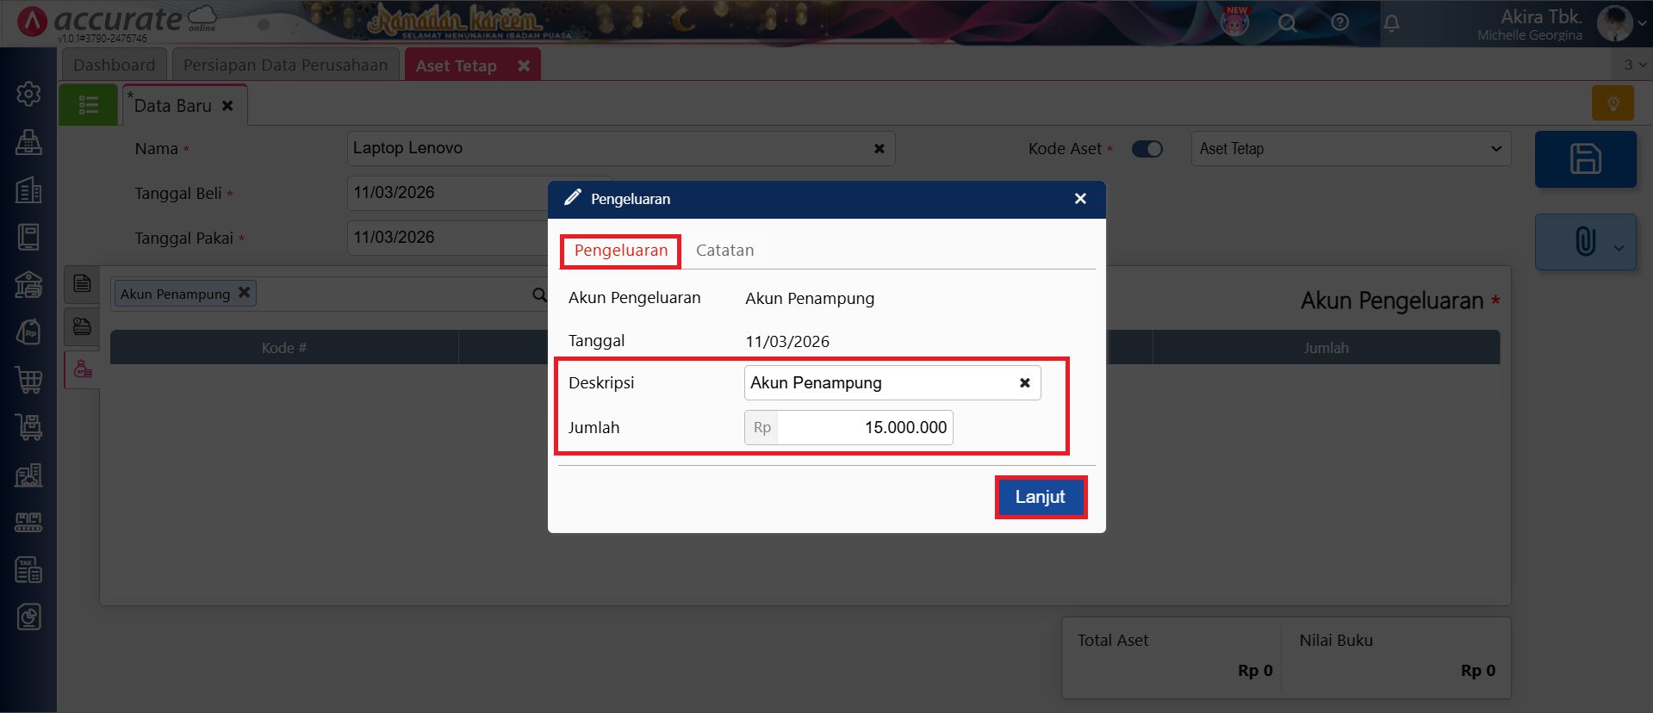Click the search magnifier in header
The width and height of the screenshot is (1653, 713).
pyautogui.click(x=1287, y=23)
